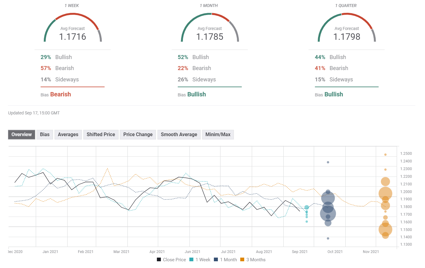Toggle Close Price series in legend
This screenshot has height=268, width=425.
172,260
